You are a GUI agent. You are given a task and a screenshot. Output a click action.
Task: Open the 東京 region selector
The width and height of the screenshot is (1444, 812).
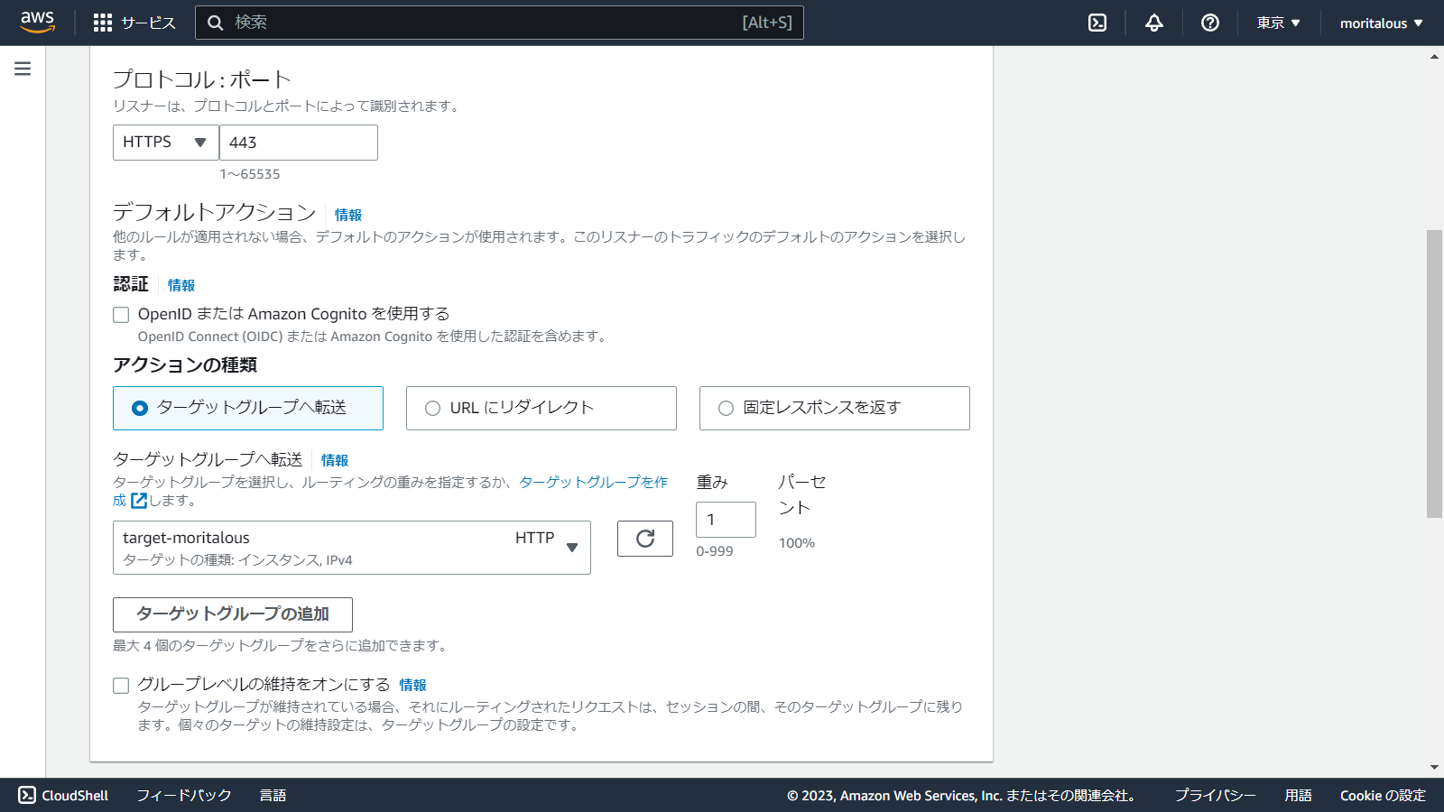(x=1277, y=23)
